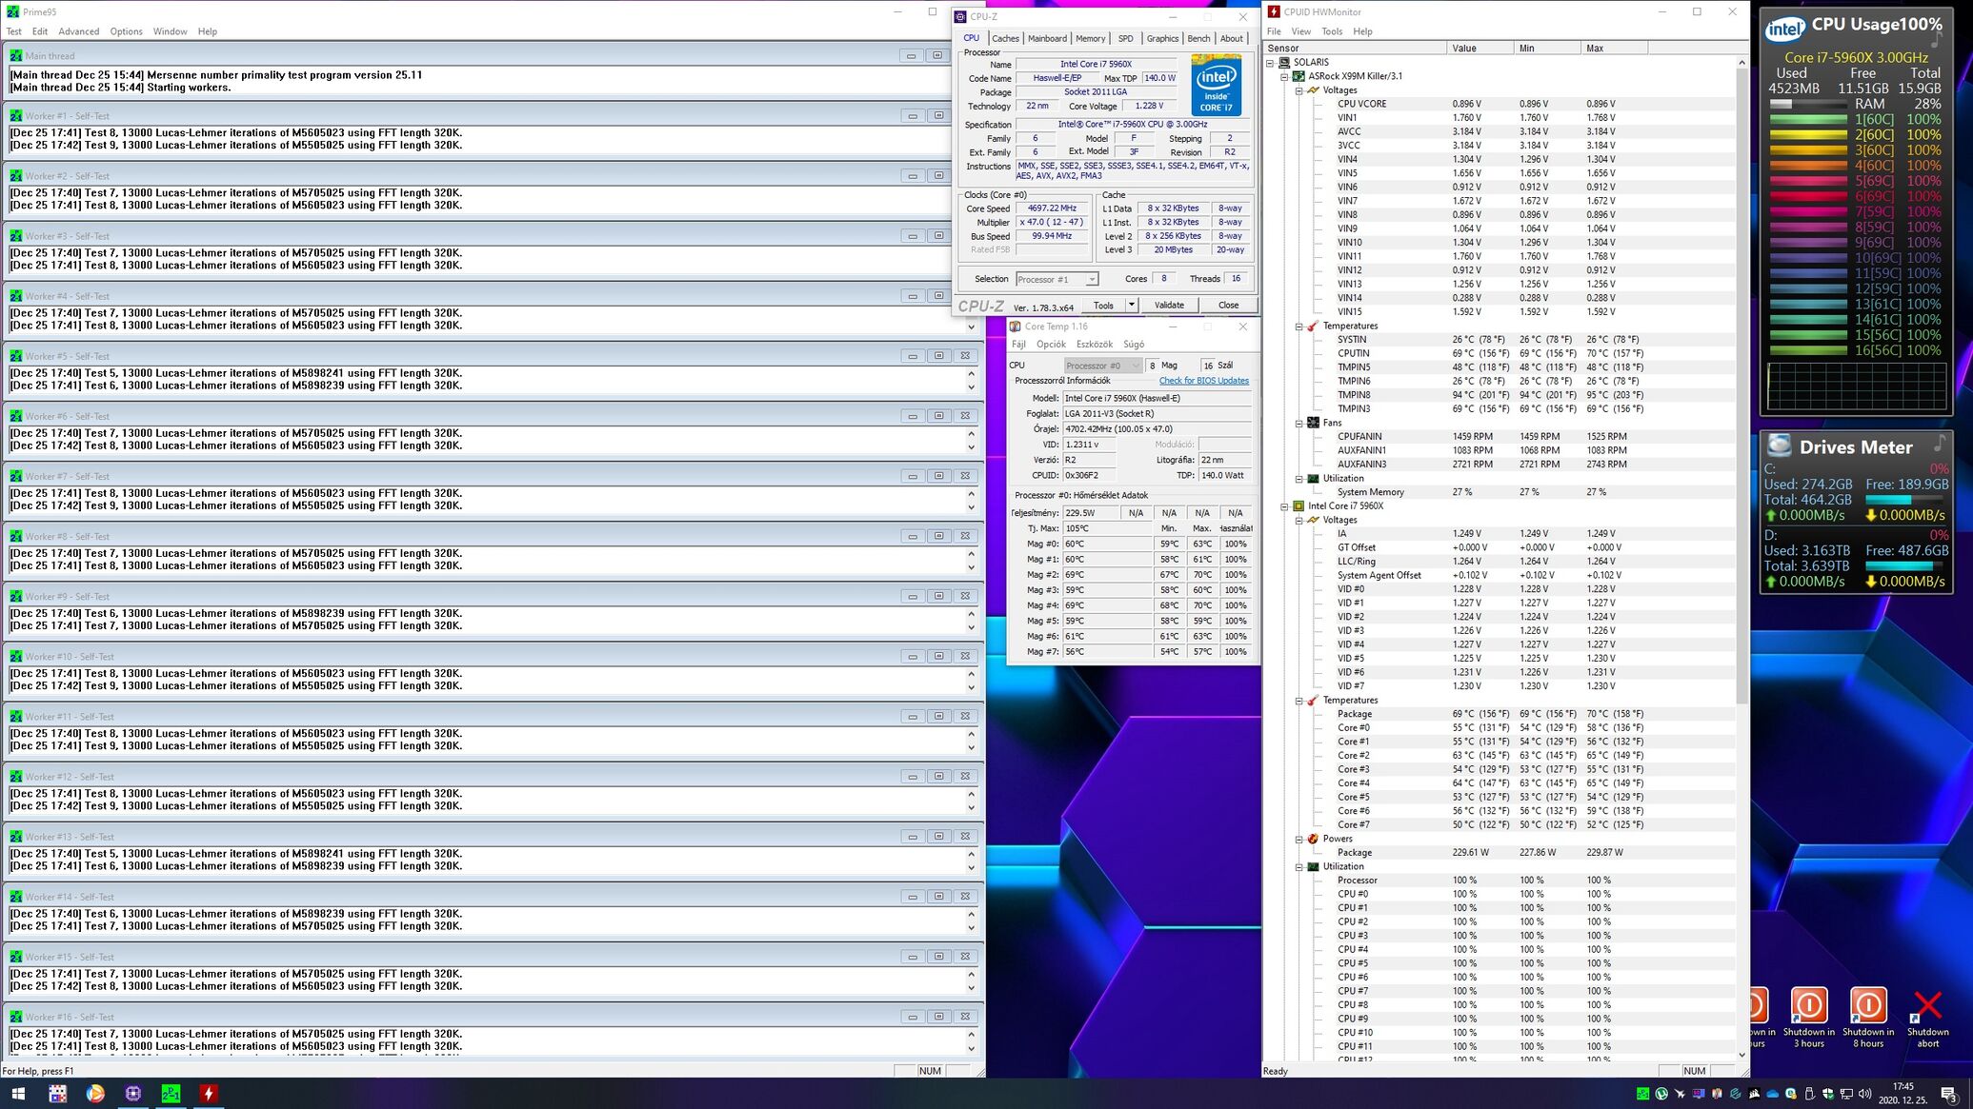Click the Voltages lightning icon under ASRock

(x=1313, y=89)
